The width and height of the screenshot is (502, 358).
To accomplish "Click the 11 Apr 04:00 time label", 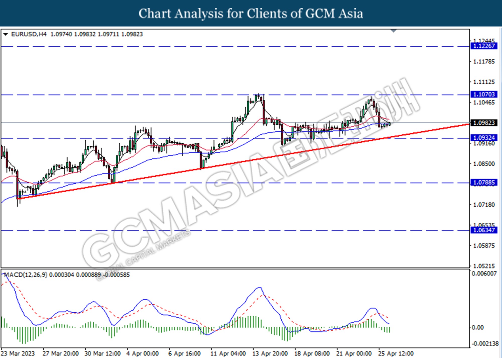I will tap(228, 353).
